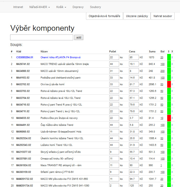Click the Bal link 200 in row 3
Image resolution: width=180 pixels, height=187 pixels.
coord(162,71)
